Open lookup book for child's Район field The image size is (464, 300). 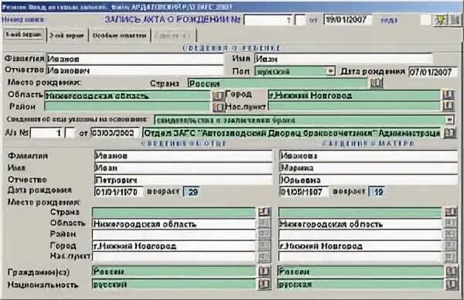[x=218, y=107]
